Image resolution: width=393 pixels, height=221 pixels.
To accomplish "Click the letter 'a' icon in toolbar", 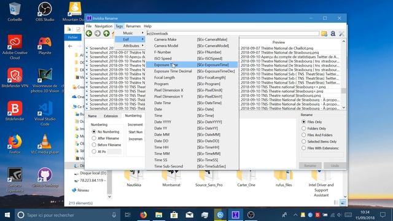I will click(x=333, y=34).
